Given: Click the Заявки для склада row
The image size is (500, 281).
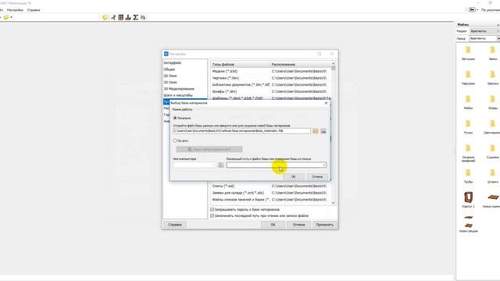Looking at the screenshot, I should pos(271,193).
